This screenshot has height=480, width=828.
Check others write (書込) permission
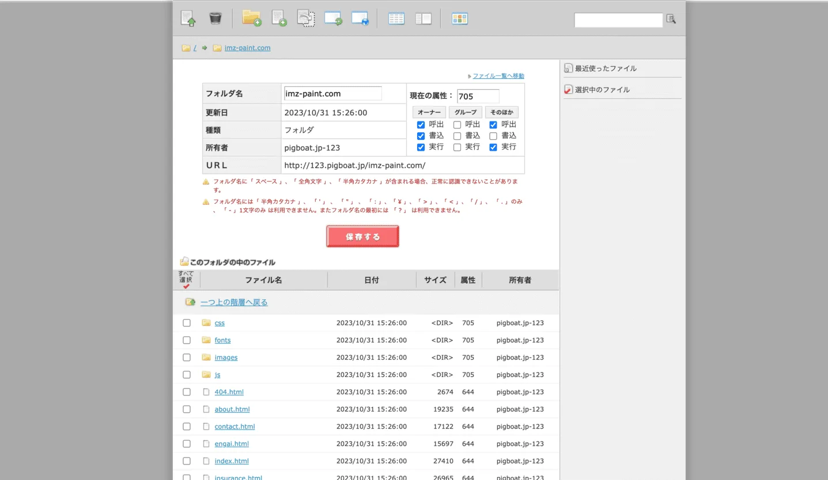click(x=493, y=136)
